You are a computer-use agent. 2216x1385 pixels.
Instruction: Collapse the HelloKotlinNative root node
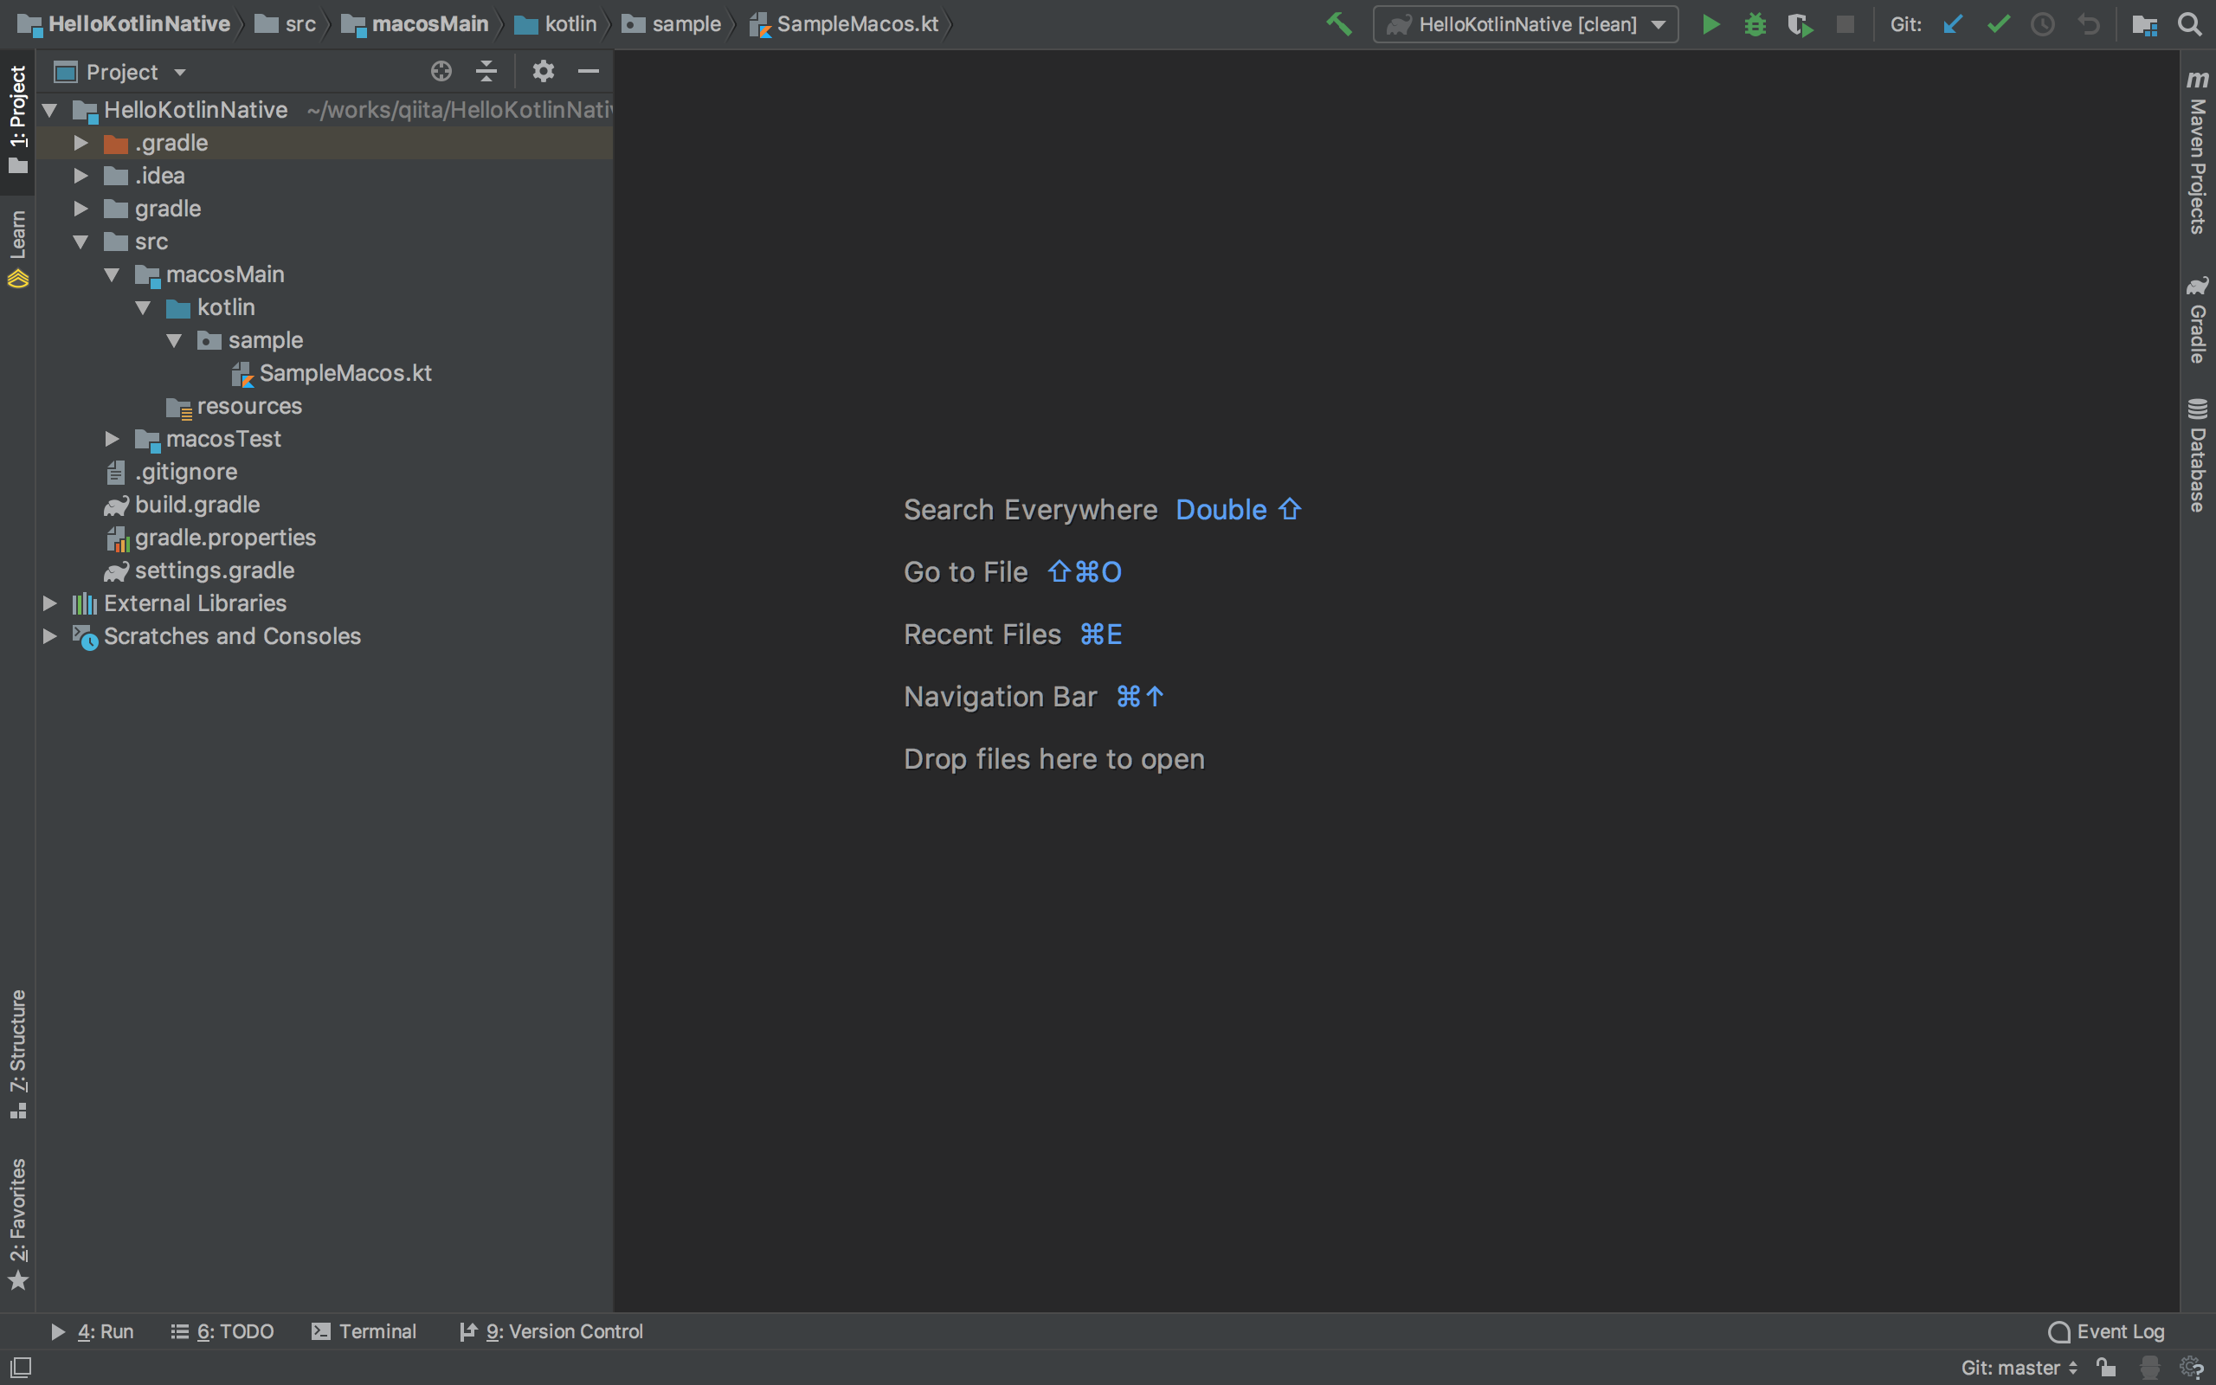[50, 110]
